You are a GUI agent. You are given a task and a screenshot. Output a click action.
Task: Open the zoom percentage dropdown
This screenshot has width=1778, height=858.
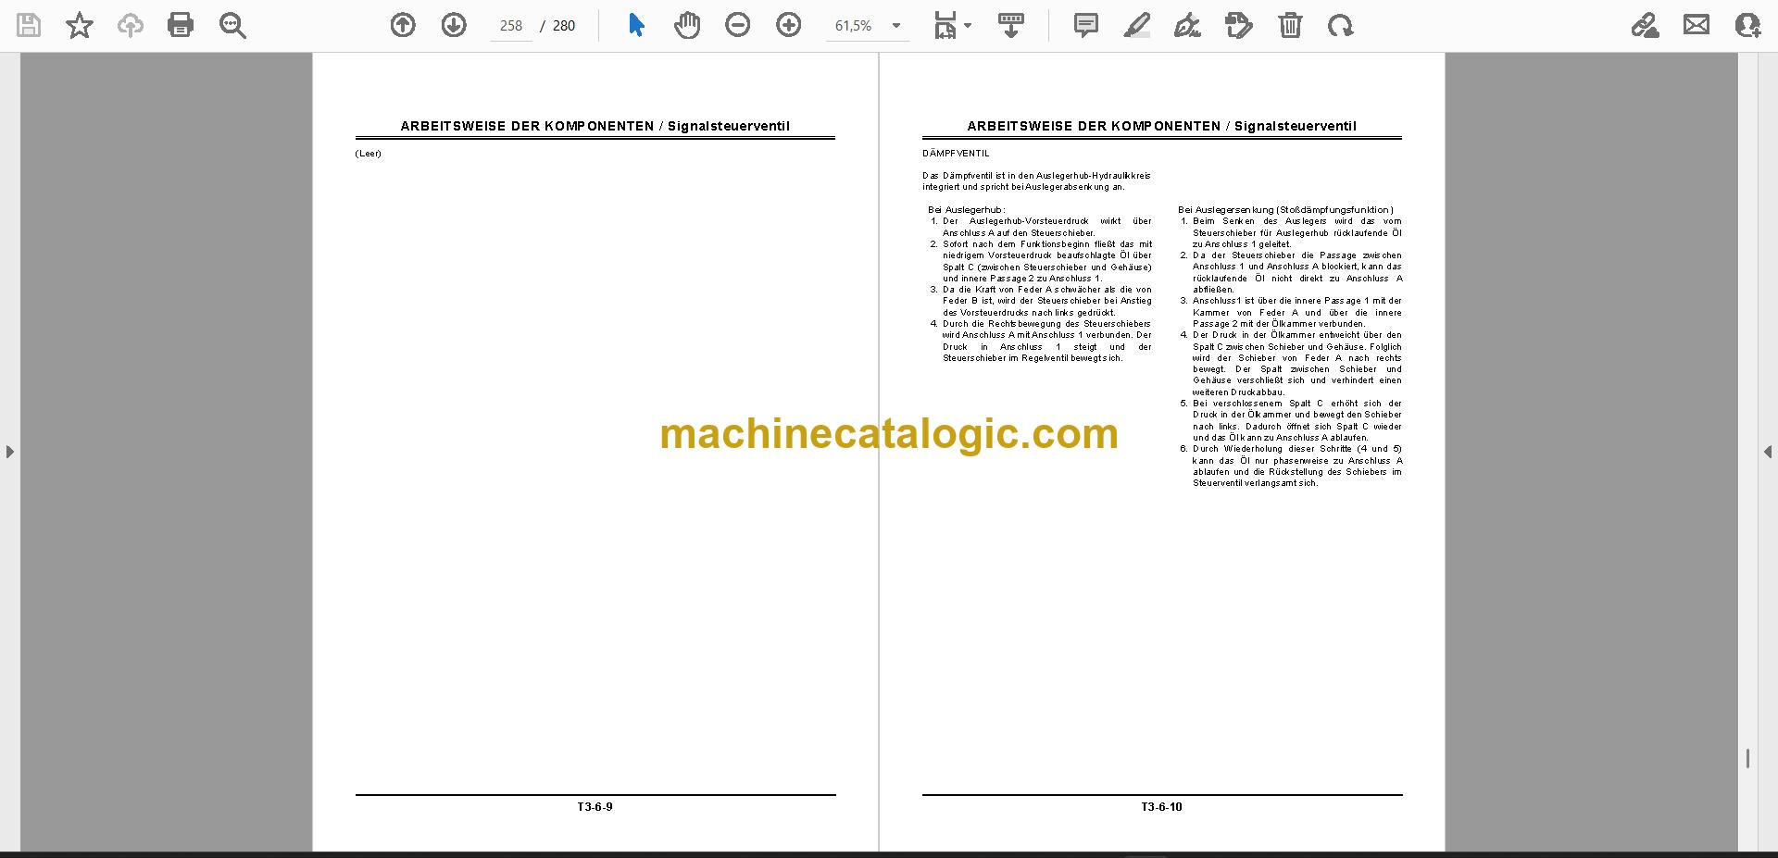tap(895, 26)
